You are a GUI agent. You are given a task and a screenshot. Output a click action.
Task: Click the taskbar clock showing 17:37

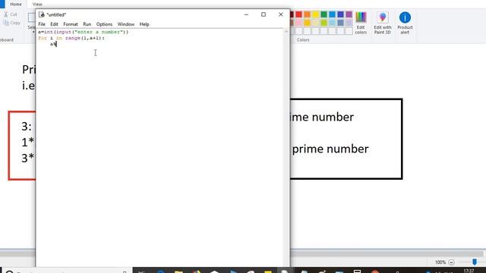point(469,271)
